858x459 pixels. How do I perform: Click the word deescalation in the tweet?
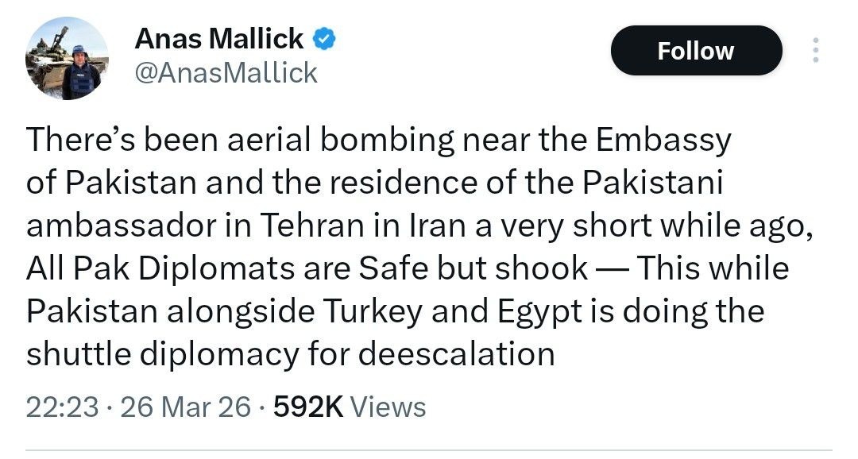[x=456, y=353]
